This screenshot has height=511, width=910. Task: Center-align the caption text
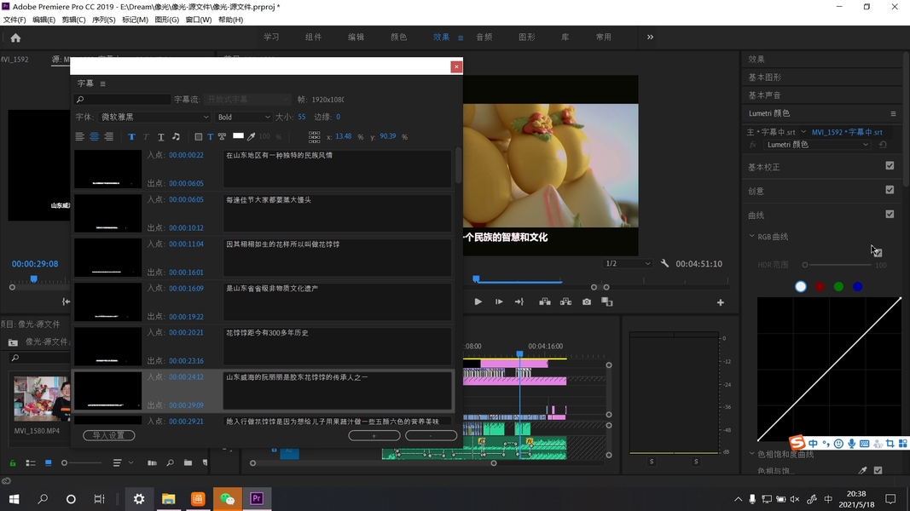point(94,137)
